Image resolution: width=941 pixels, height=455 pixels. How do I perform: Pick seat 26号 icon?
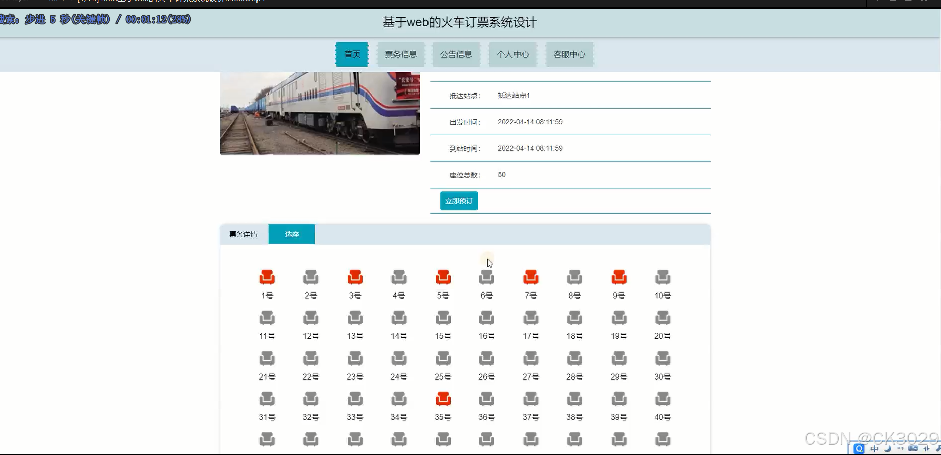pos(487,358)
